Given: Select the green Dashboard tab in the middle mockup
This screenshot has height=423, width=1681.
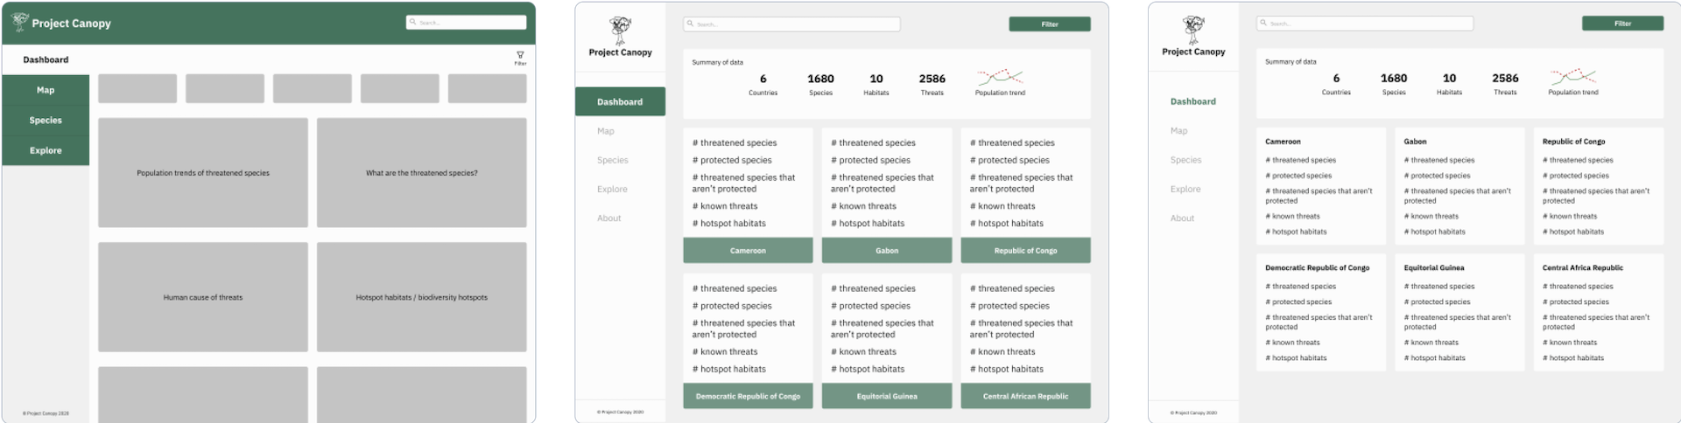Looking at the screenshot, I should point(620,101).
